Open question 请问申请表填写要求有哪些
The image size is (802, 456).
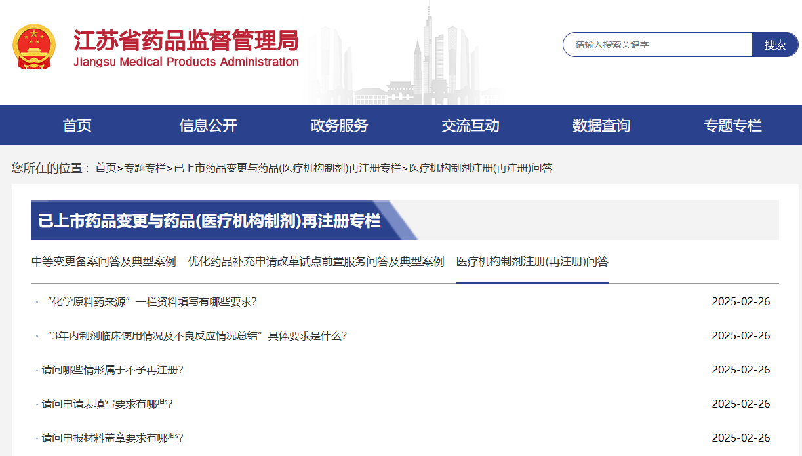(x=107, y=404)
